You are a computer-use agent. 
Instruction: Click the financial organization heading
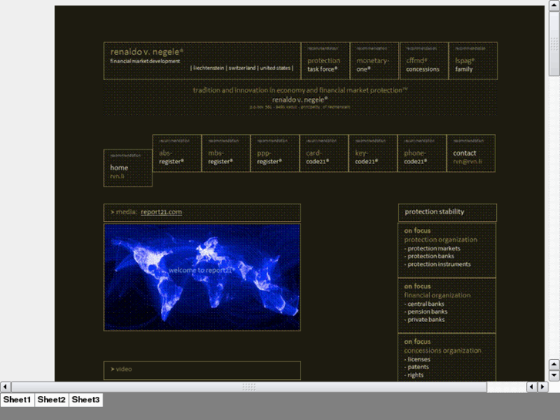click(x=438, y=295)
